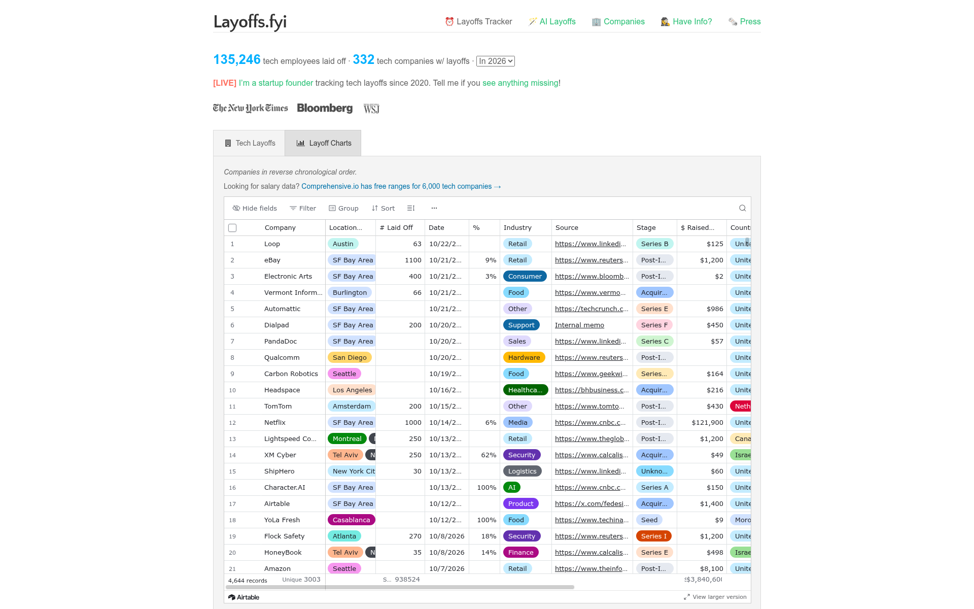This screenshot has height=609, width=974.
Task: Click the building icon beside Companies
Action: [597, 21]
